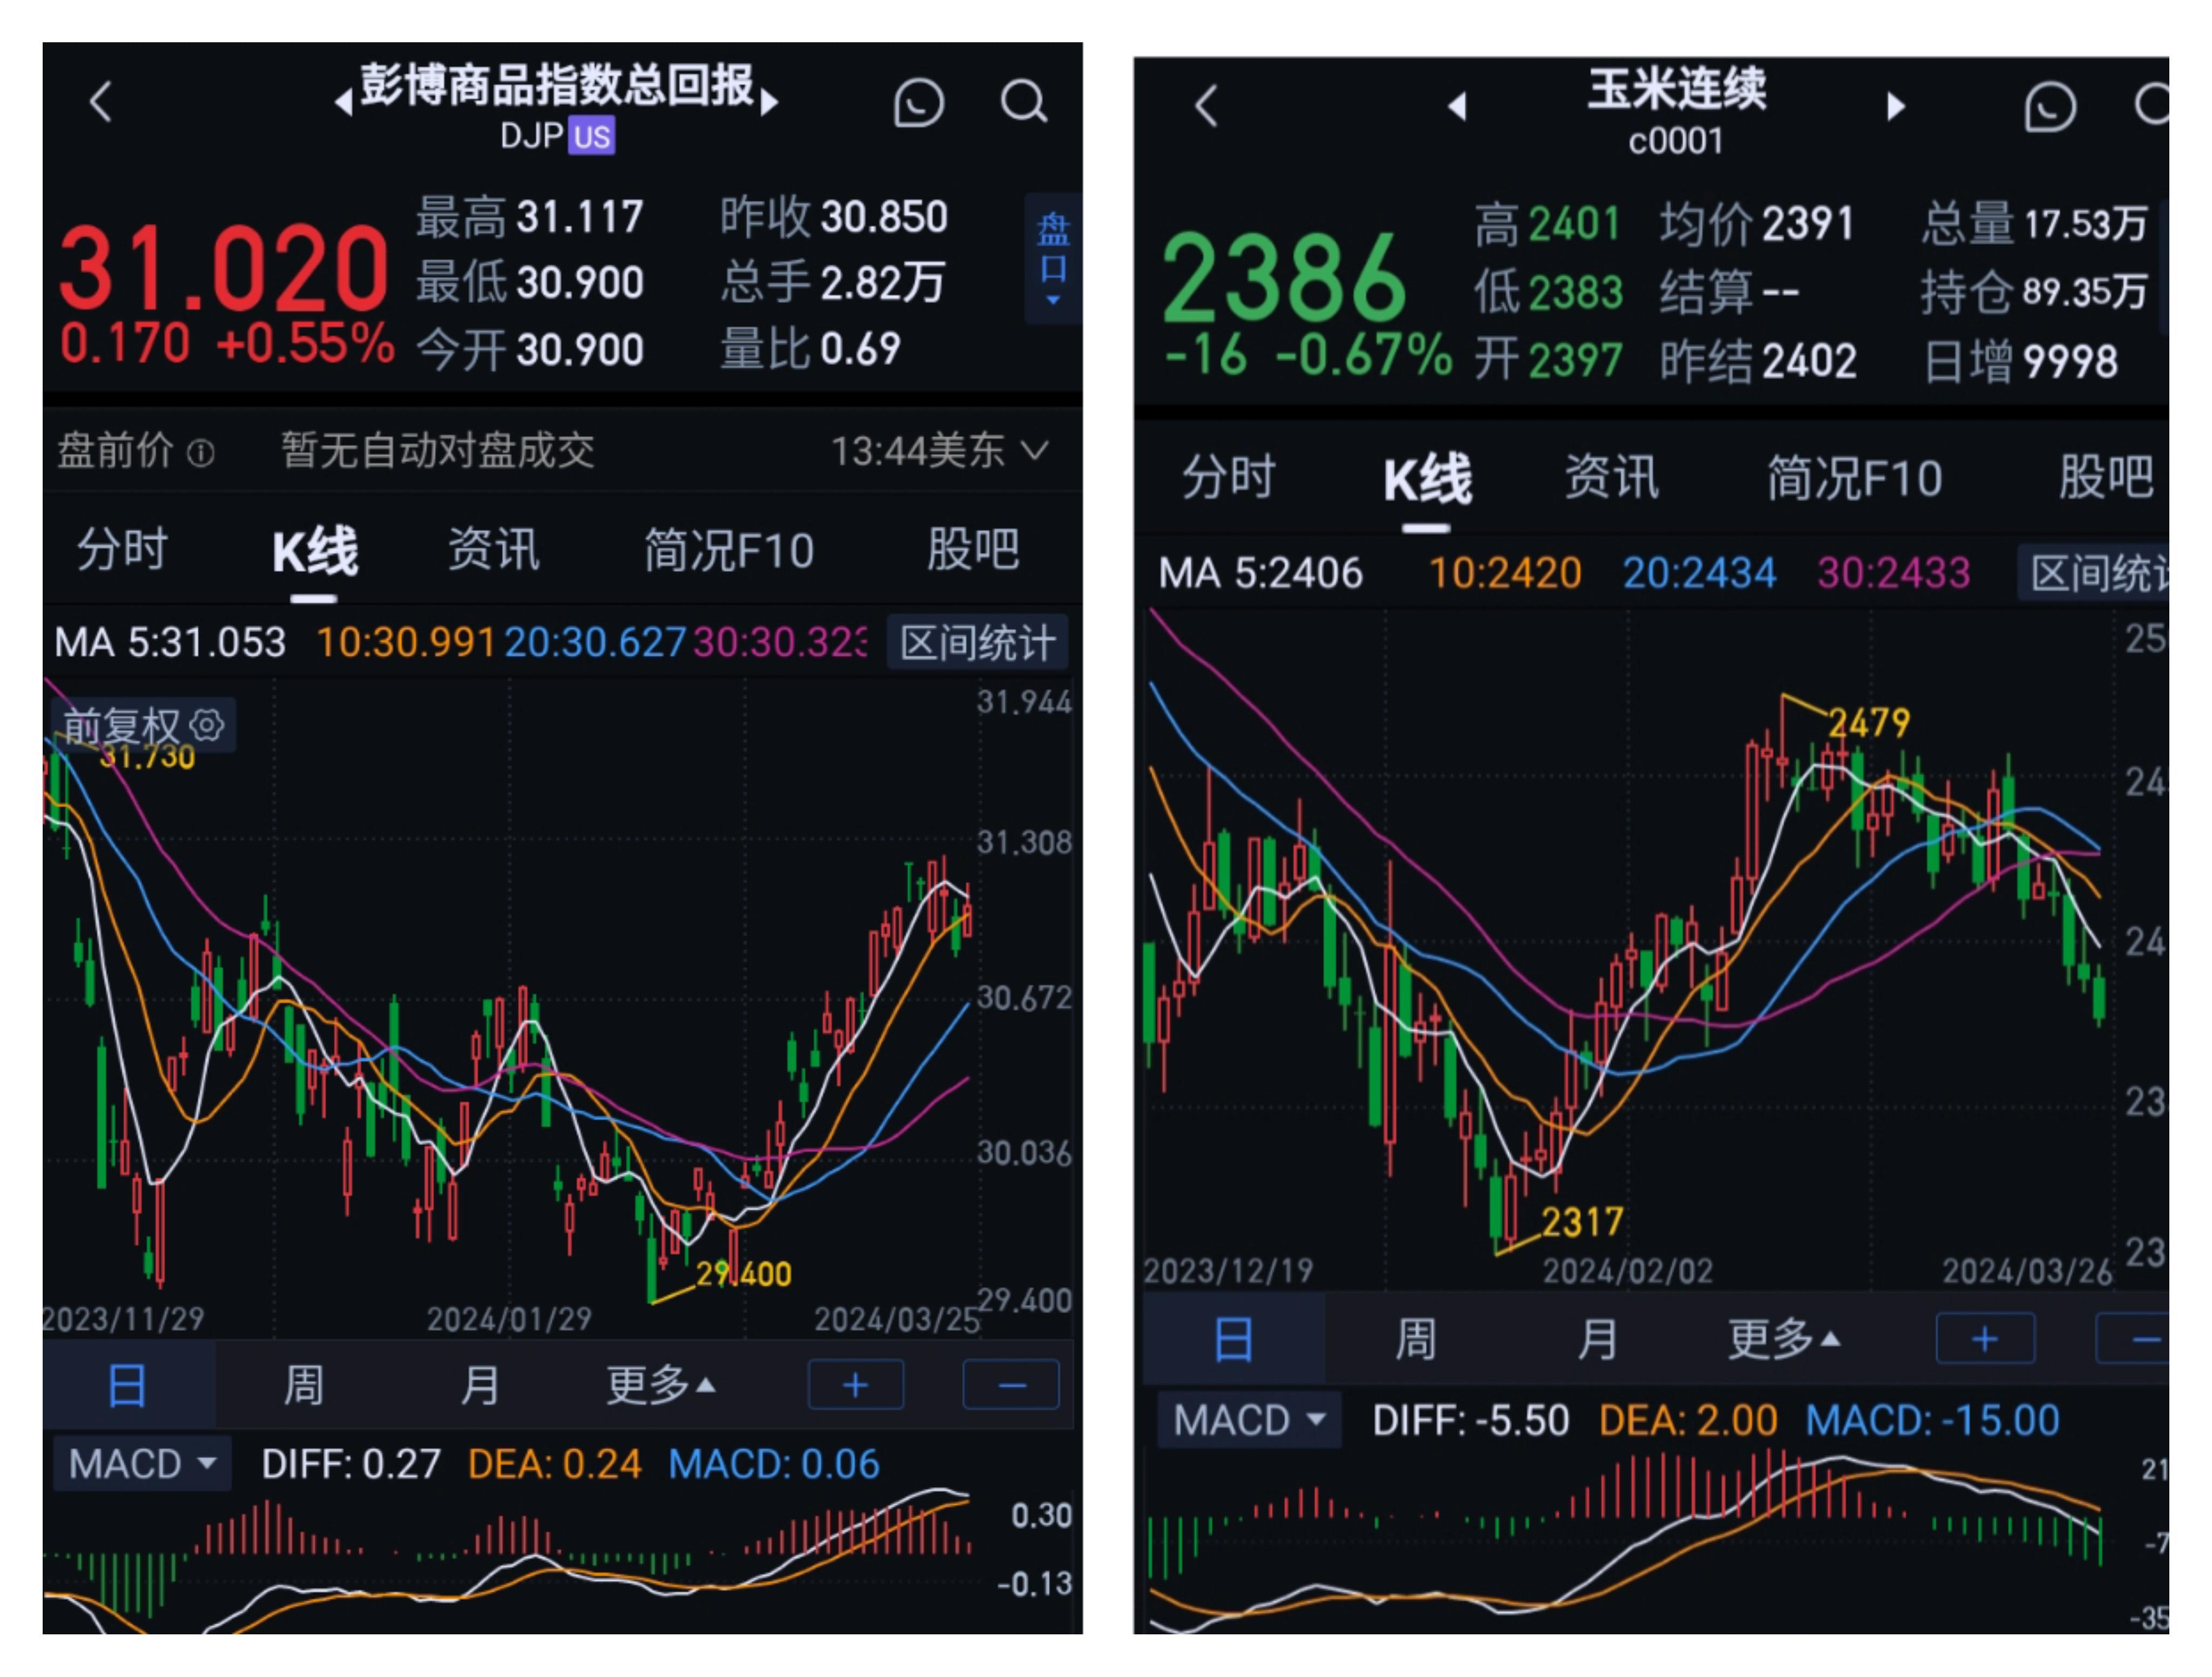Screen dimensions: 2212x1677
Task: Go back from the corn futures panel
Action: pos(1207,106)
